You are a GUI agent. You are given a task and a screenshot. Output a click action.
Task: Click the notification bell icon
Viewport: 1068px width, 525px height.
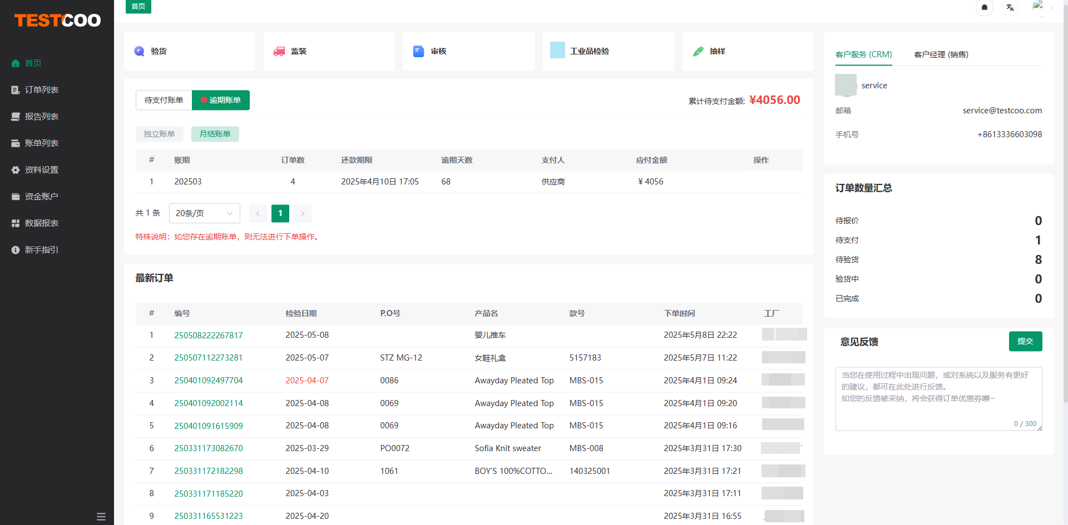pos(984,8)
